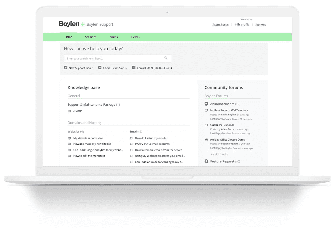Click the Incident Report topic icon

click(x=206, y=110)
